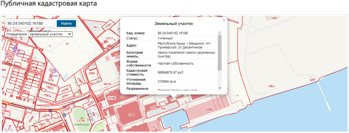
Task: Click the area value 315664 кв.м
Action: (167, 81)
